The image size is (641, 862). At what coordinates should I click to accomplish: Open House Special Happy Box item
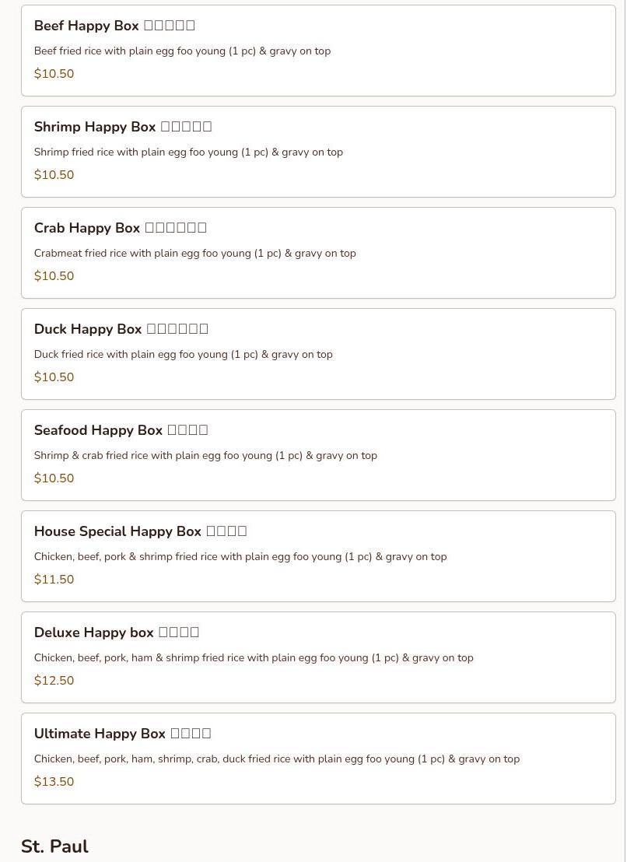point(318,556)
